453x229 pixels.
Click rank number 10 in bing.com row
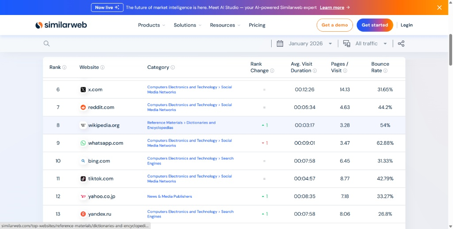click(58, 161)
